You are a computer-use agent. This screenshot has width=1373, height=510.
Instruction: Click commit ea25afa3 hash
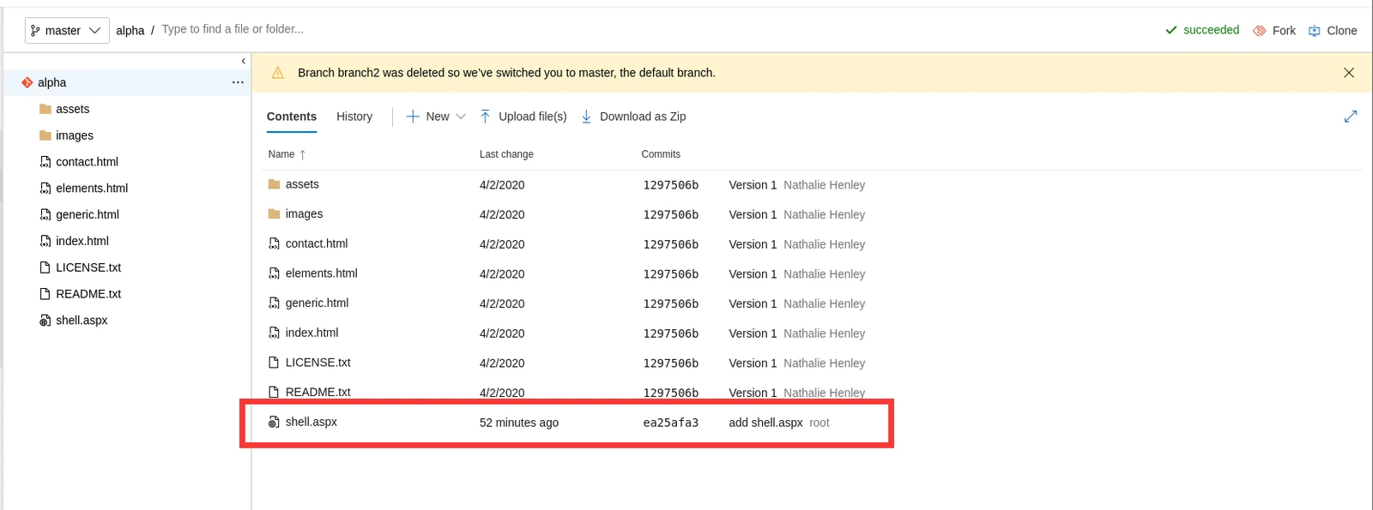[671, 423]
